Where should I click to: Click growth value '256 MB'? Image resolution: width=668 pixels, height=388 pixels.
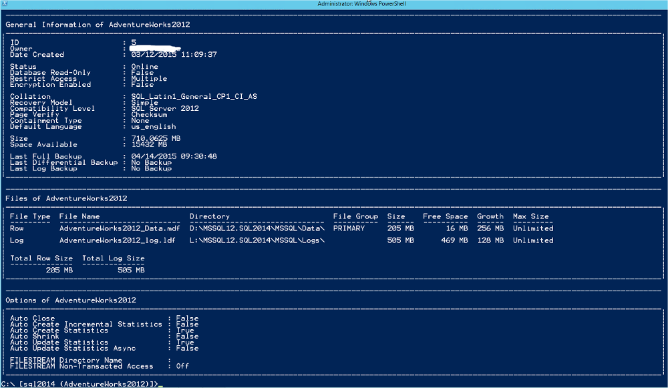(490, 228)
